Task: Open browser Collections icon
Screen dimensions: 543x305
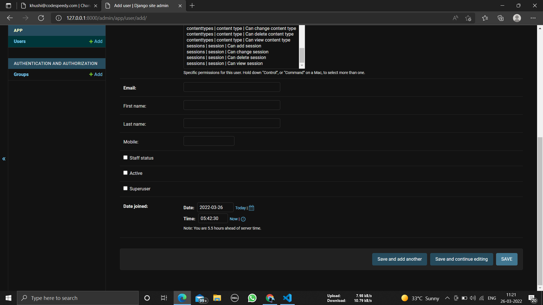Action: (501, 18)
